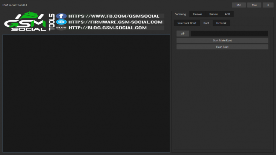Click the GSM Social Android logo
276x155 pixels.
[x=25, y=21]
